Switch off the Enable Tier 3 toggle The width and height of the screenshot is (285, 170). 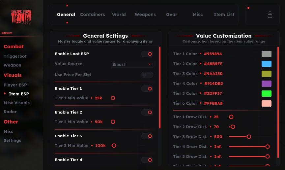tap(147, 136)
